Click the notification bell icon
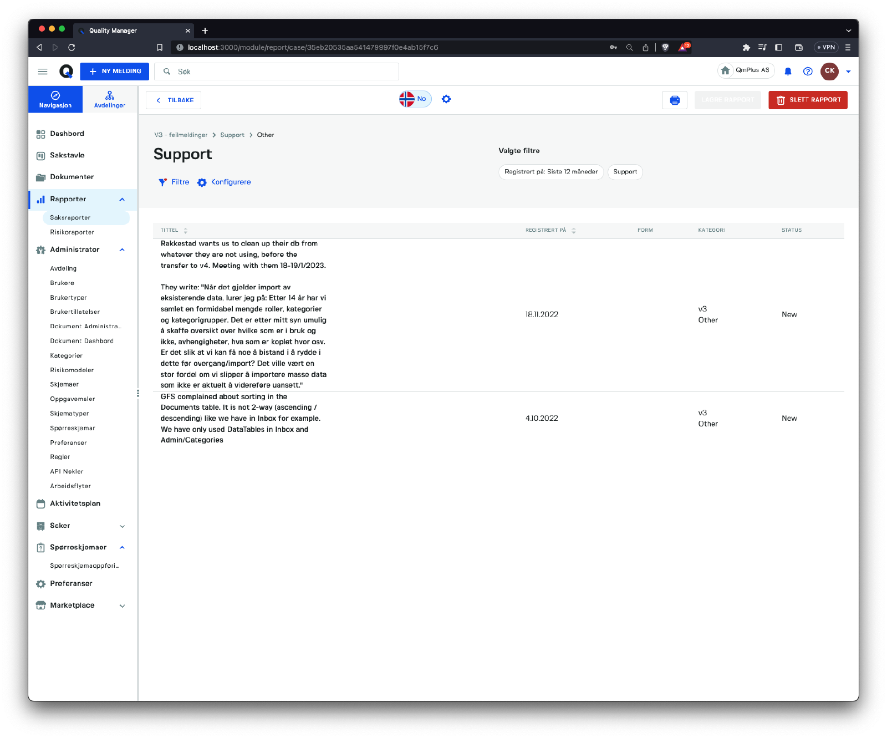Screen dimensions: 887x738 (x=788, y=72)
